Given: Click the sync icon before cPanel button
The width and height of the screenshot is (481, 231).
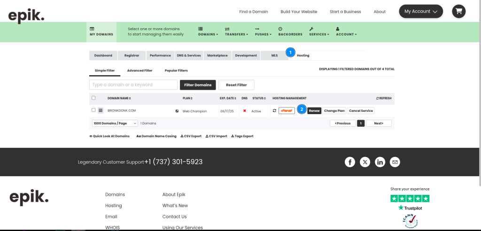Looking at the screenshot, I should point(274,111).
